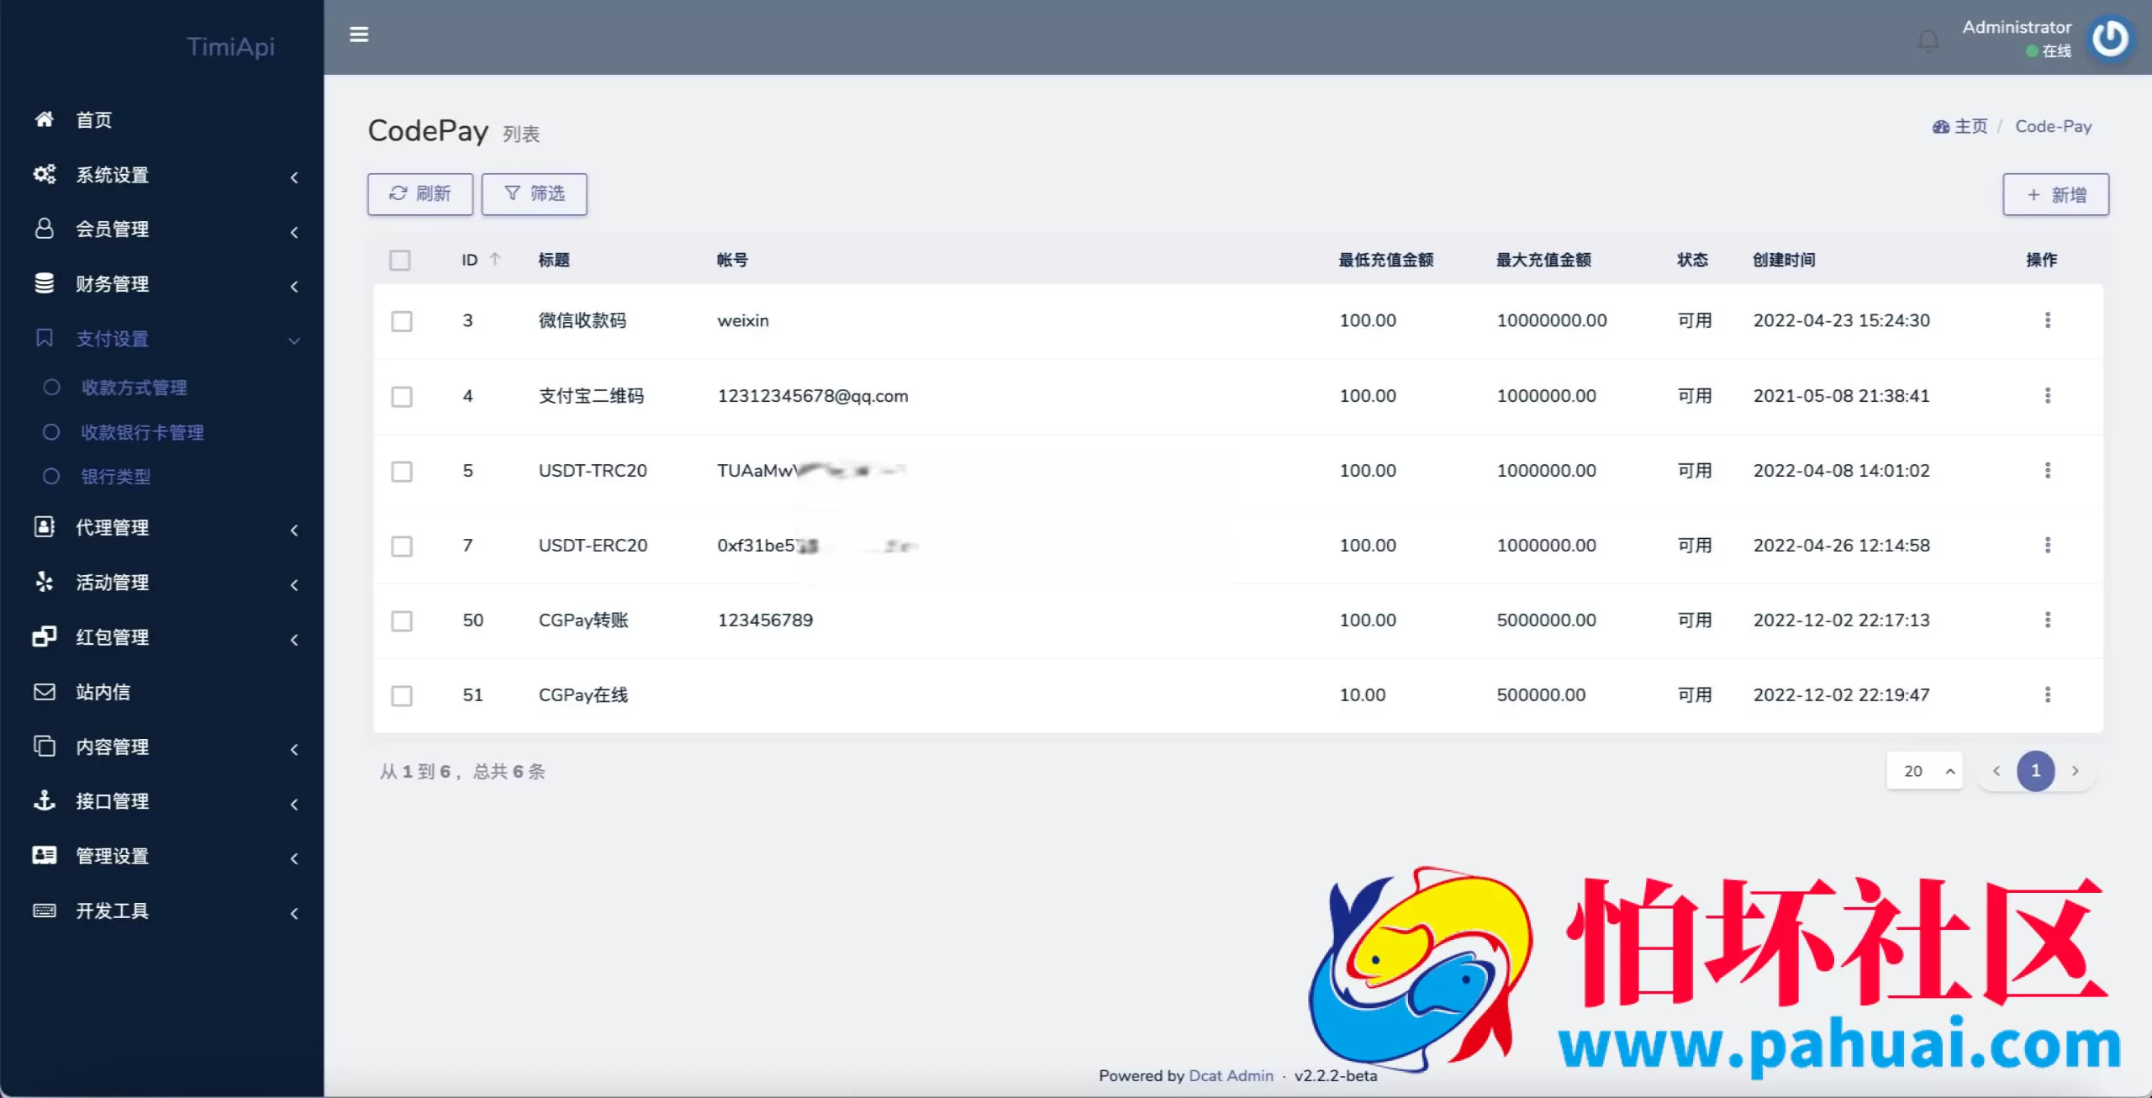
Task: Go to 首页 in the sidebar
Action: tap(93, 119)
